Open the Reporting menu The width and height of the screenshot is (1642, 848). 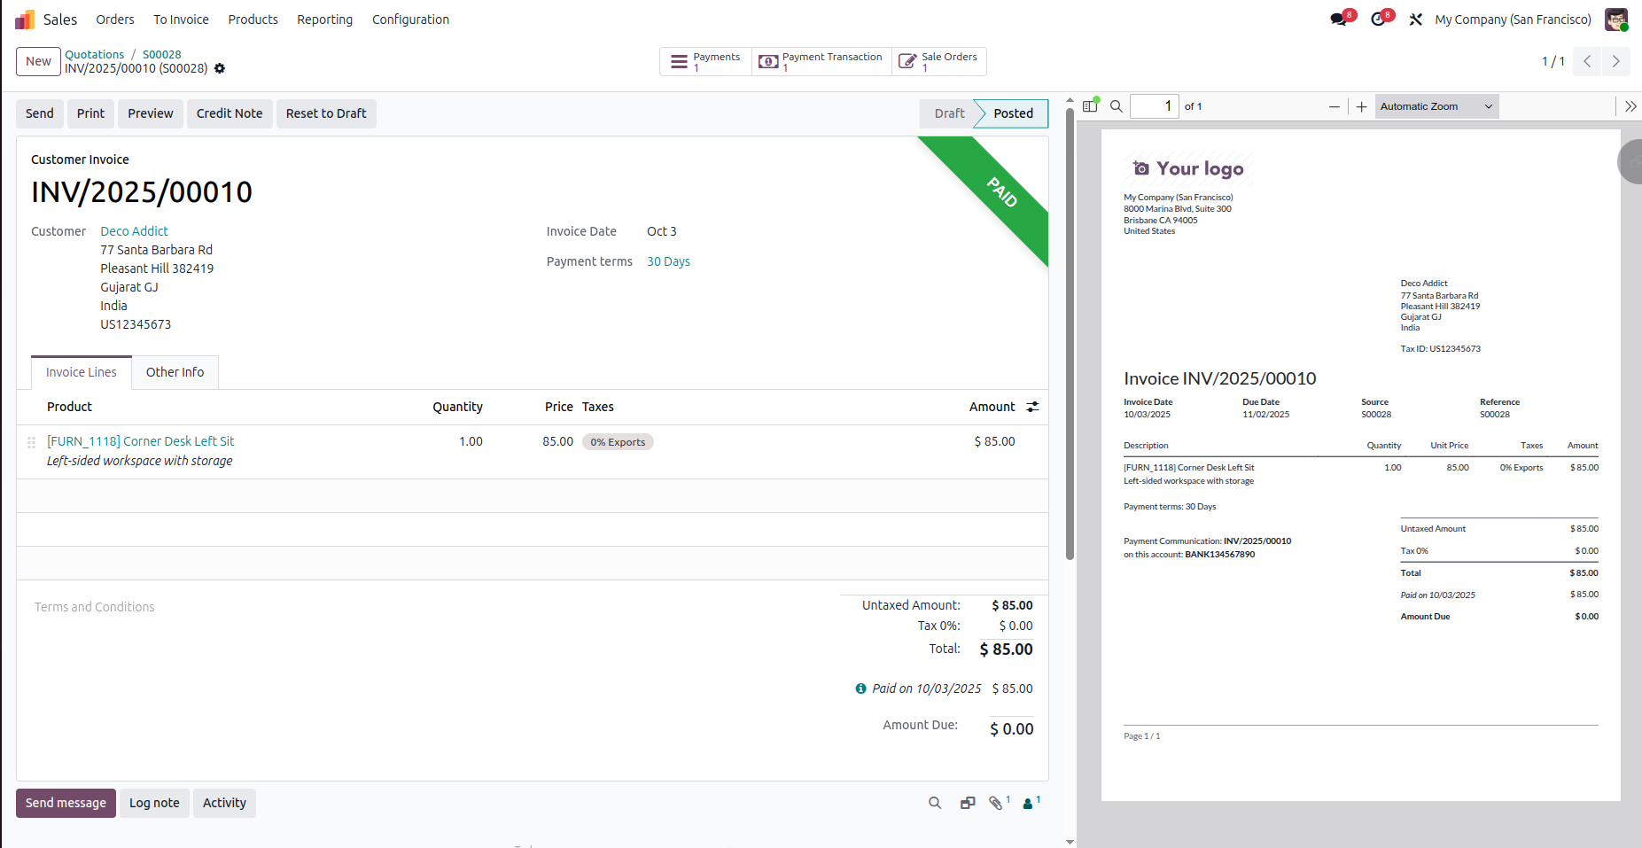point(324,19)
